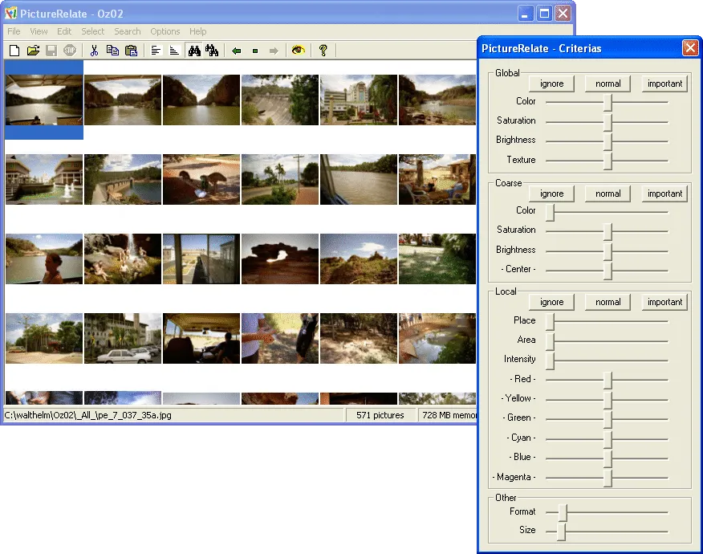
Task: Click the Copy icon in the toolbar
Action: pyautogui.click(x=112, y=50)
